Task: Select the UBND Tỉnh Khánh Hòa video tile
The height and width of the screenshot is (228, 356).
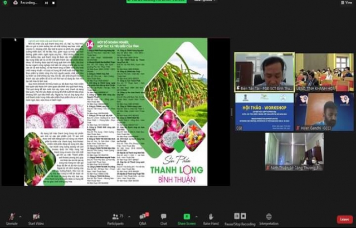Action: pyautogui.click(x=324, y=72)
